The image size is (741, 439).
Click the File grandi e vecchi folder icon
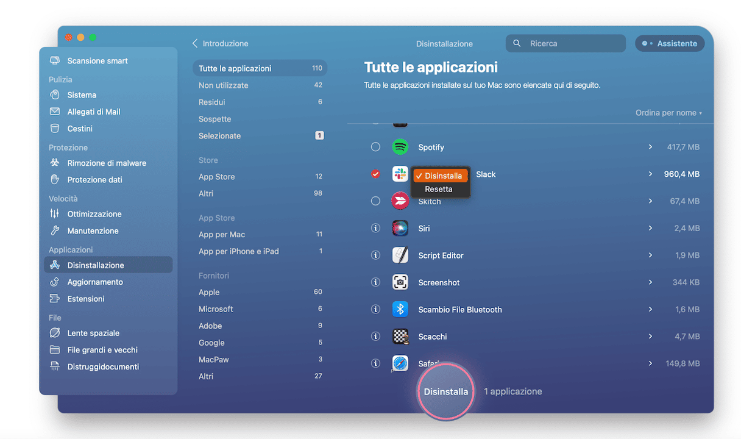[x=55, y=350]
